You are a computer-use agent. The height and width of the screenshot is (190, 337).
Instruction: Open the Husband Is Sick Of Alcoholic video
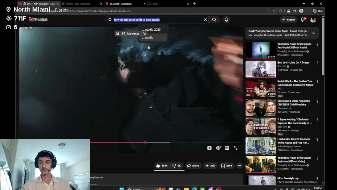(x=294, y=141)
